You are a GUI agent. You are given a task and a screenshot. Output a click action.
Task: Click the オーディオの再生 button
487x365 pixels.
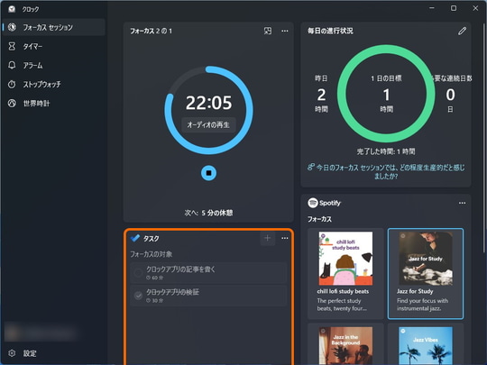[x=208, y=124]
